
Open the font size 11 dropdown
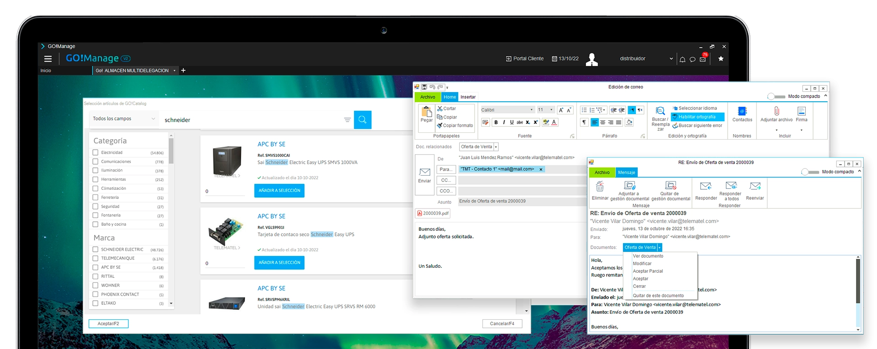[x=551, y=110]
